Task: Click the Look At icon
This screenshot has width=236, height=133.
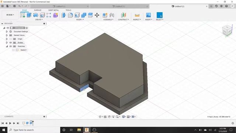Action: tap(105, 117)
